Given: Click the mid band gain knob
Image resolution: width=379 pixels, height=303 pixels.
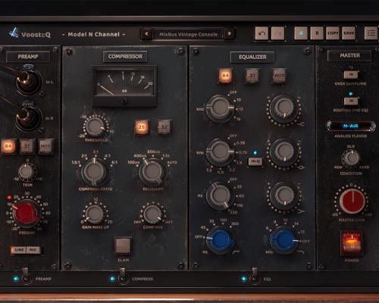Looking at the screenshot, I should (283, 151).
